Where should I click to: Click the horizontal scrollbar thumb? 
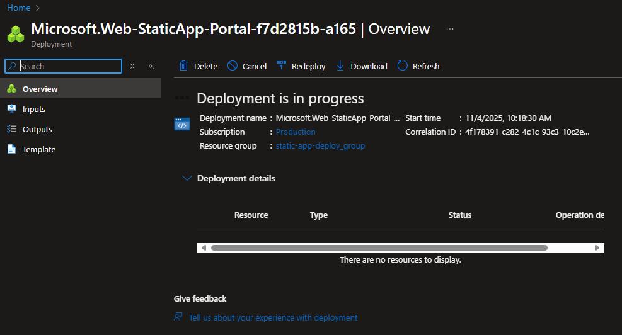pyautogui.click(x=379, y=247)
